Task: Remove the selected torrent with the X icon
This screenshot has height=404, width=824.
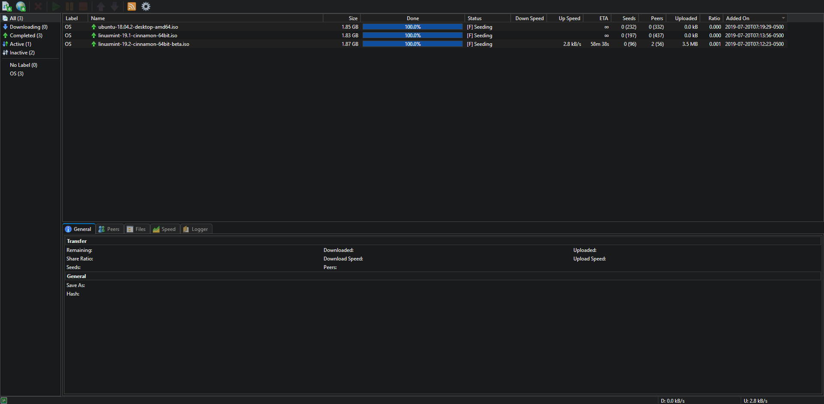Action: [x=38, y=6]
